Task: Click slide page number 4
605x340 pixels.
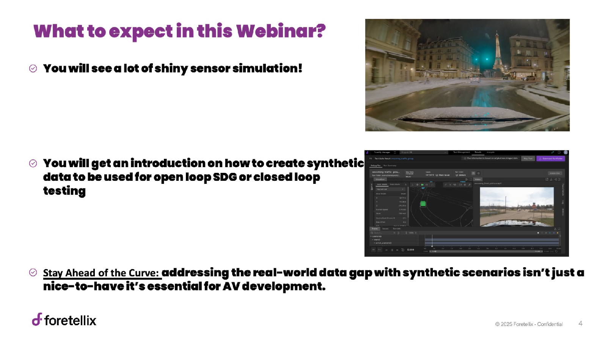Action: point(580,323)
